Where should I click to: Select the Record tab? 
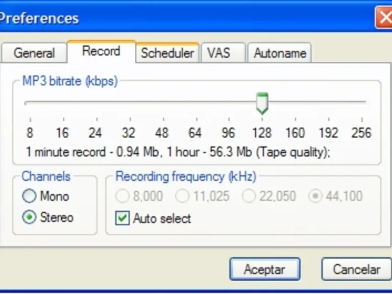coord(101,51)
